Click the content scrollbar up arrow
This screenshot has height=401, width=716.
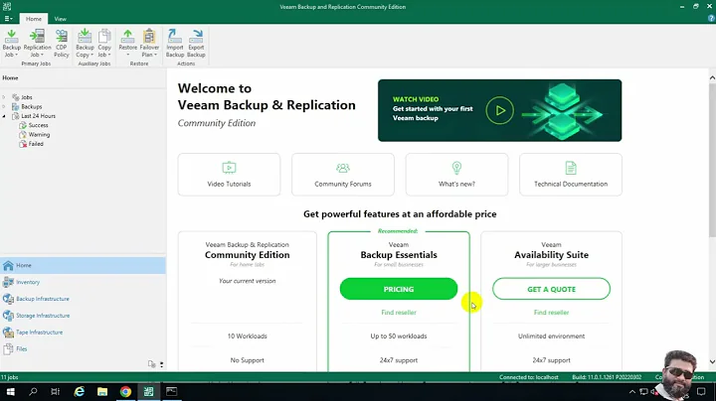coord(712,78)
